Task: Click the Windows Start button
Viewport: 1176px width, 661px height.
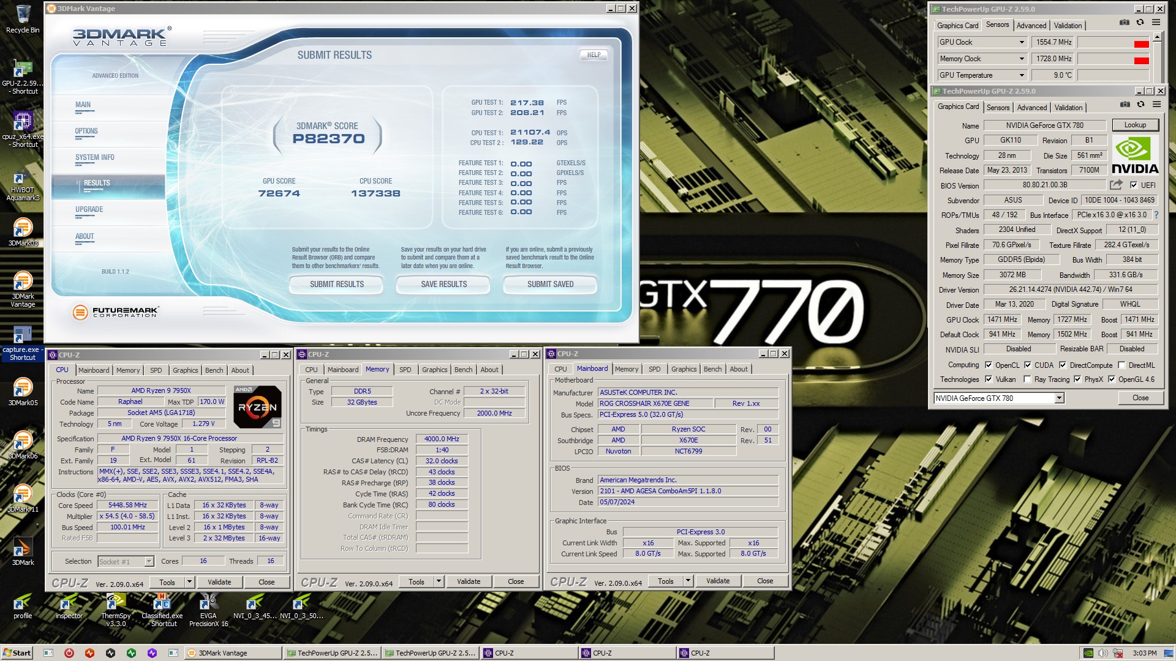Action: pos(17,653)
